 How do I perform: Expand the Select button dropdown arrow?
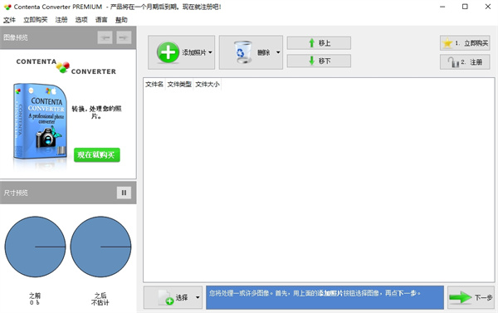coord(198,297)
